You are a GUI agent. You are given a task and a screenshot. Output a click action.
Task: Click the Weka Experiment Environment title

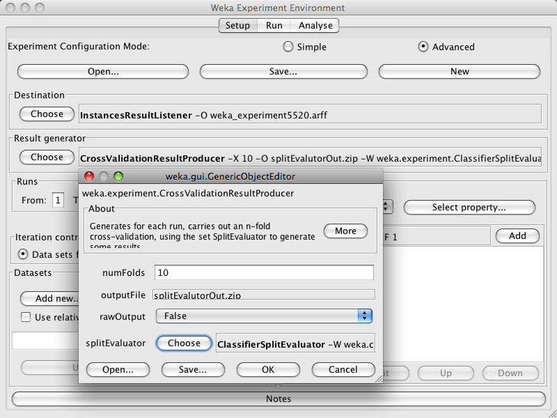(x=278, y=8)
